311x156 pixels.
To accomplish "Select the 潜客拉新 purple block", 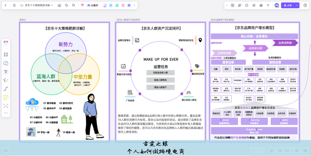I will (228, 62).
